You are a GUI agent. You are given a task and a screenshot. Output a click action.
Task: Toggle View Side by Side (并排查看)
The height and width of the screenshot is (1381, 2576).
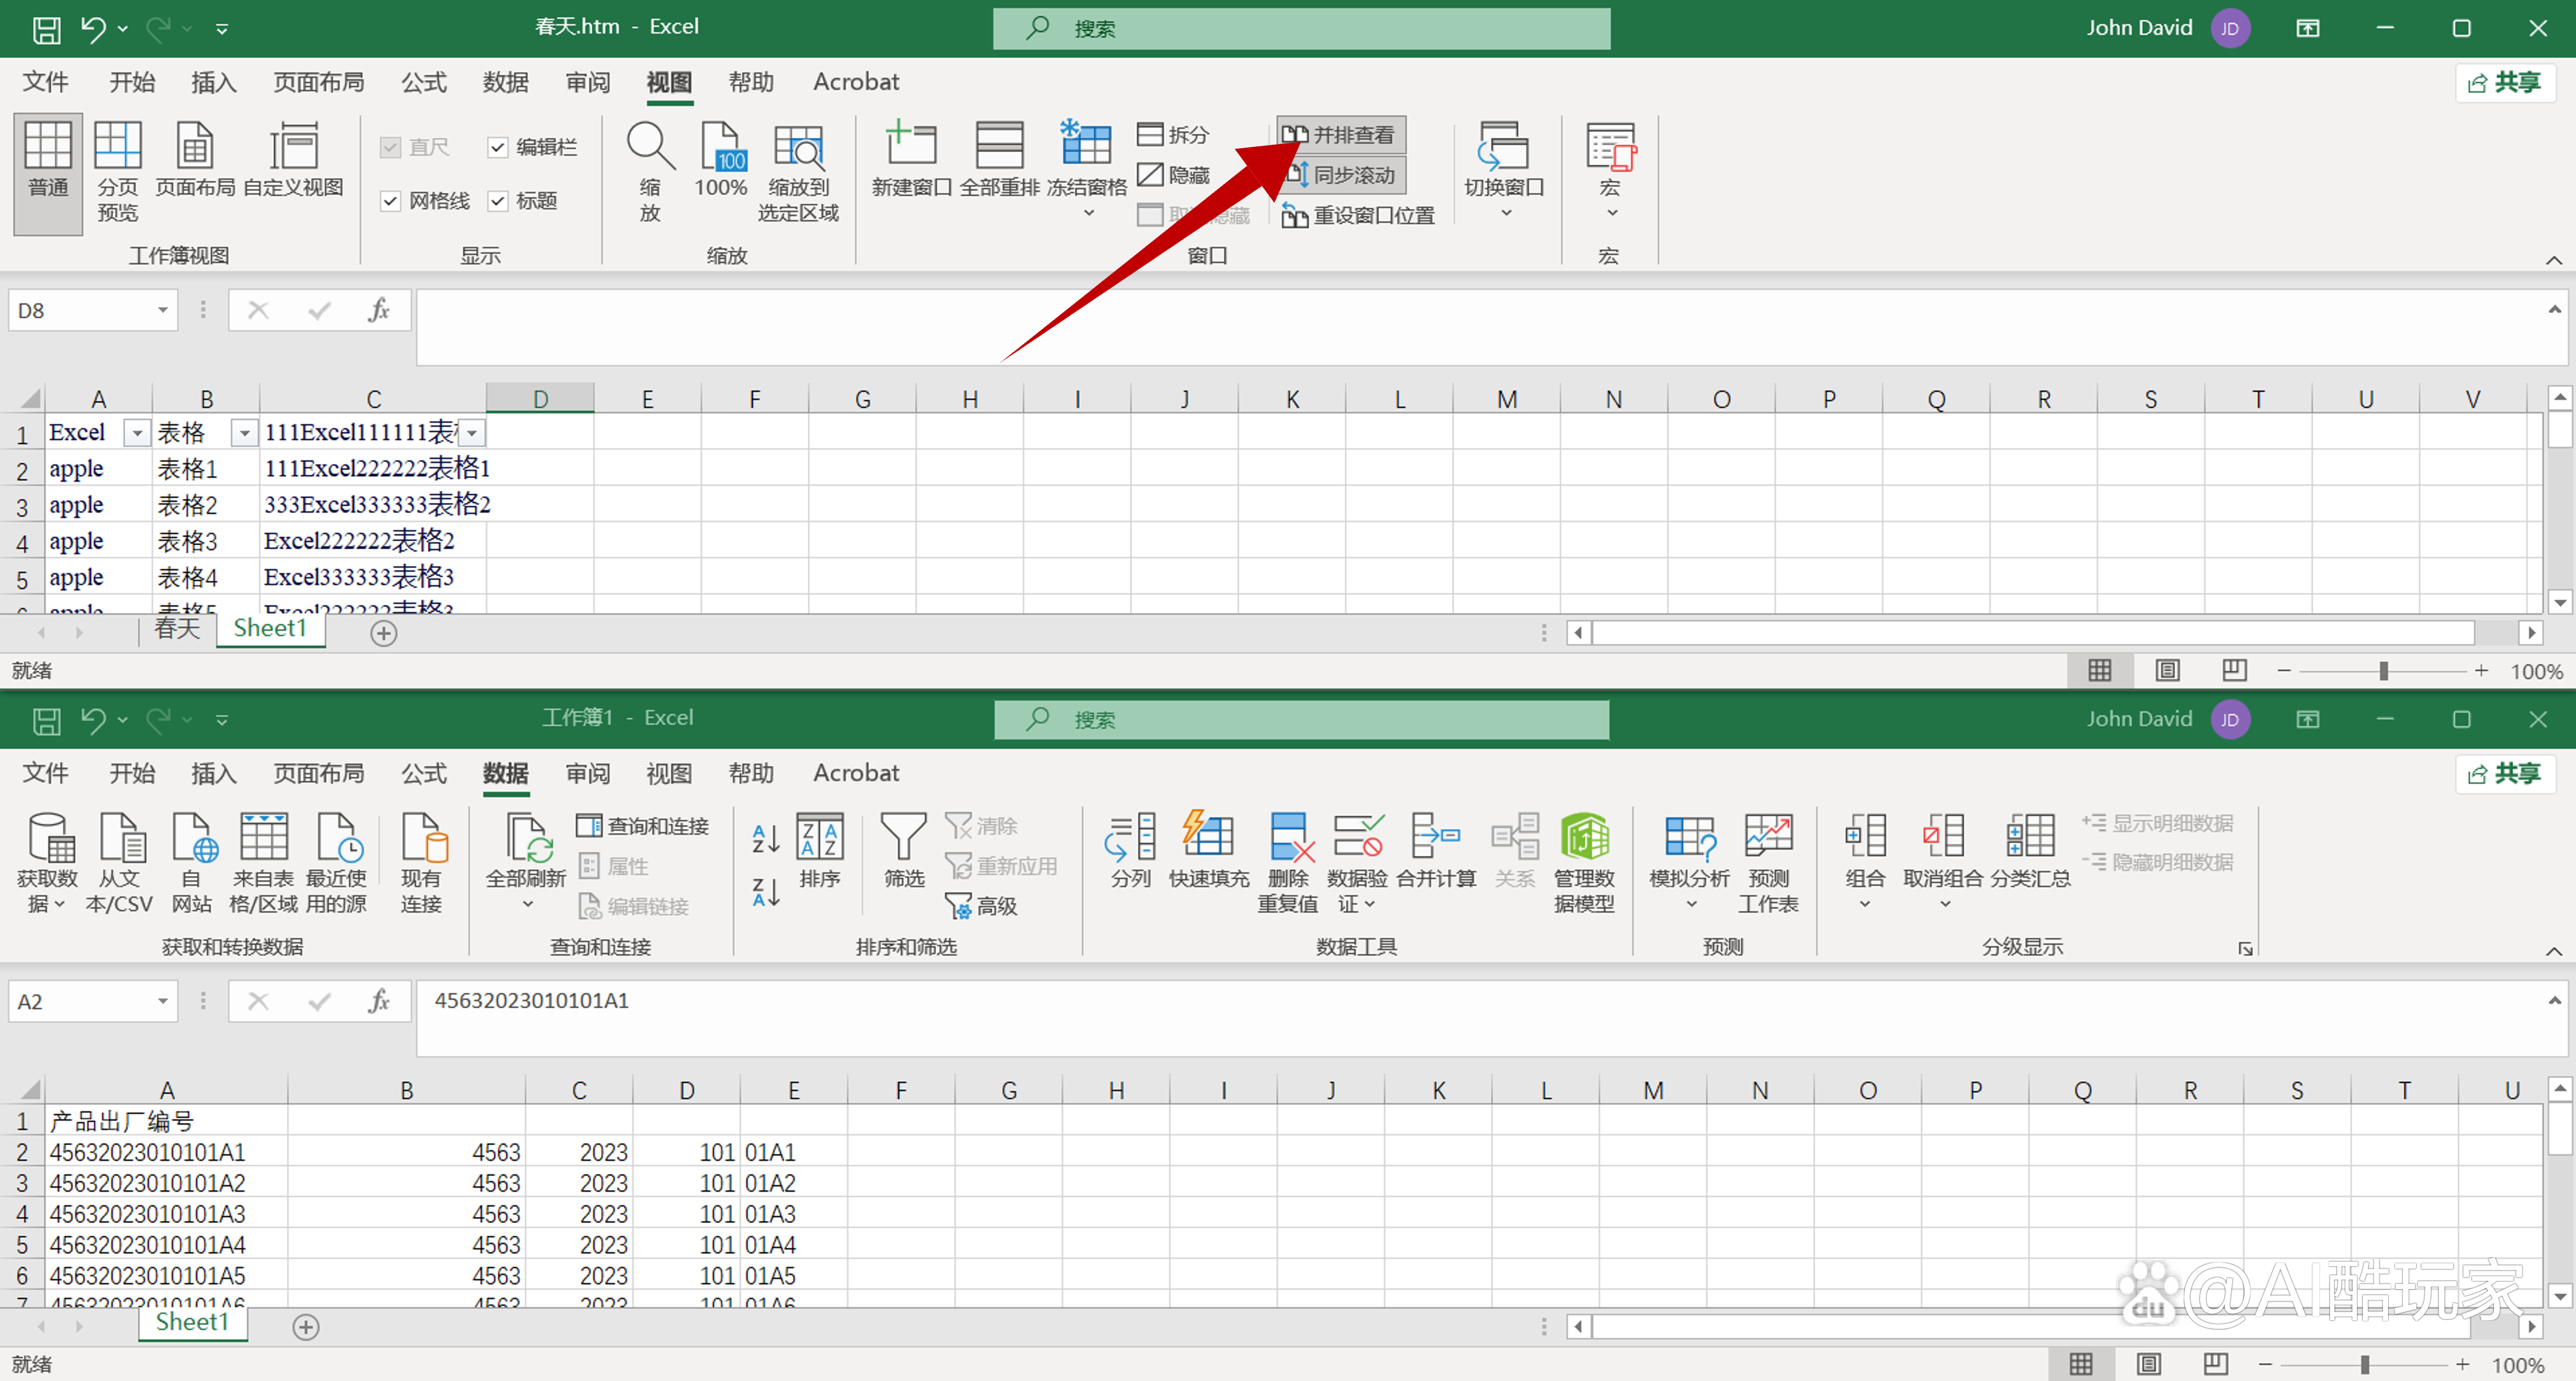(1340, 134)
